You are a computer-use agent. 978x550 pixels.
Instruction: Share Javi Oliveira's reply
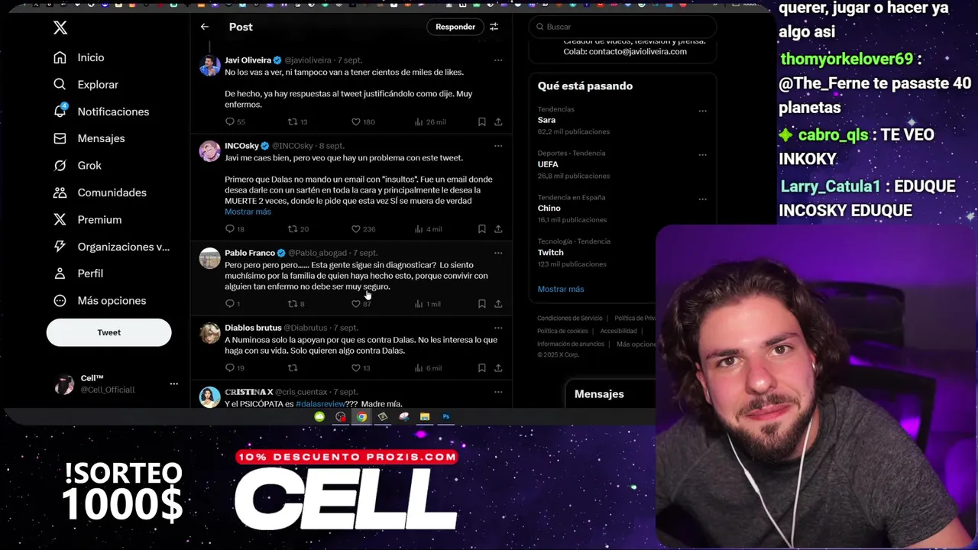[x=498, y=121]
